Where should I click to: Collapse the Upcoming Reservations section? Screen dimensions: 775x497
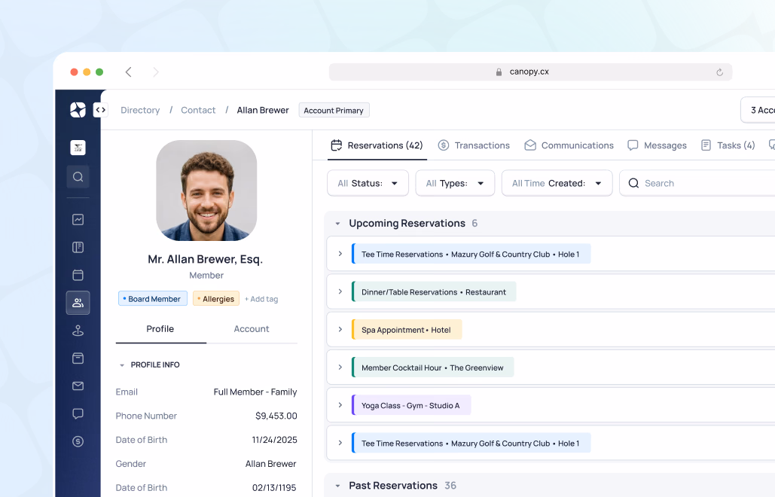click(x=337, y=224)
